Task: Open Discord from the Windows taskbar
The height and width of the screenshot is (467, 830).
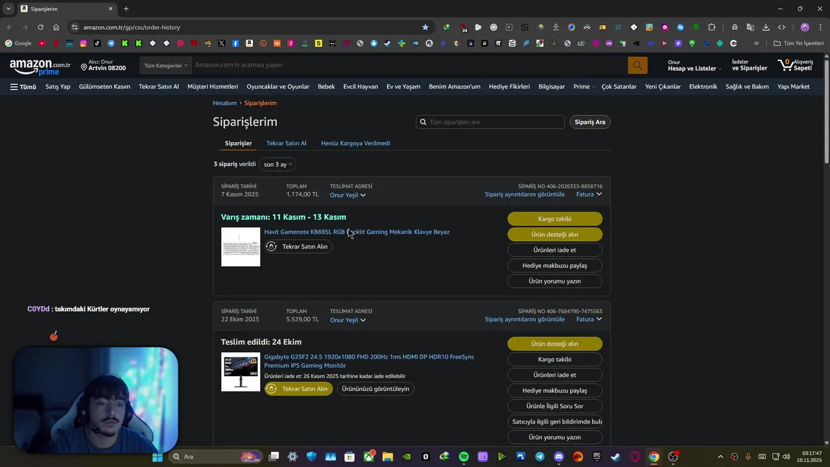Action: [x=559, y=457]
